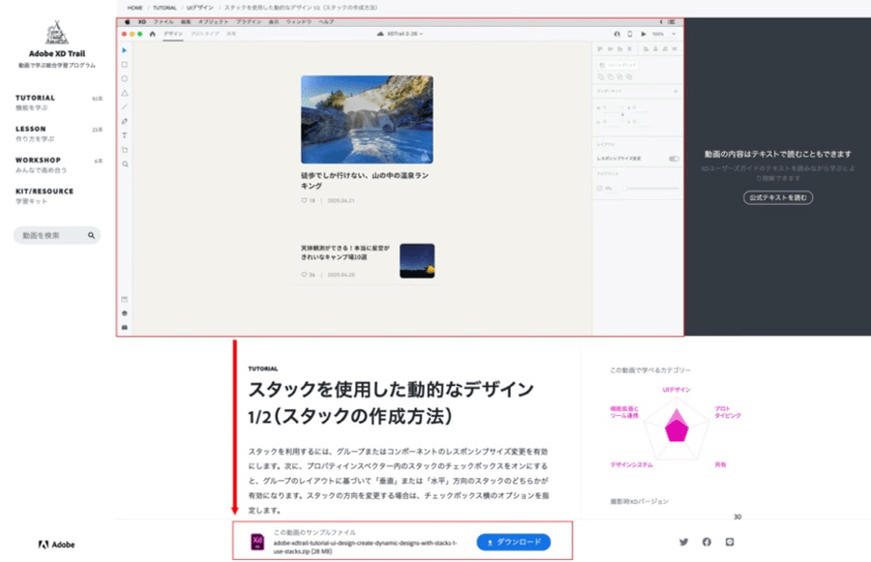This screenshot has height=562, width=871.
Task: Click HOME in the breadcrumb
Action: coord(135,8)
